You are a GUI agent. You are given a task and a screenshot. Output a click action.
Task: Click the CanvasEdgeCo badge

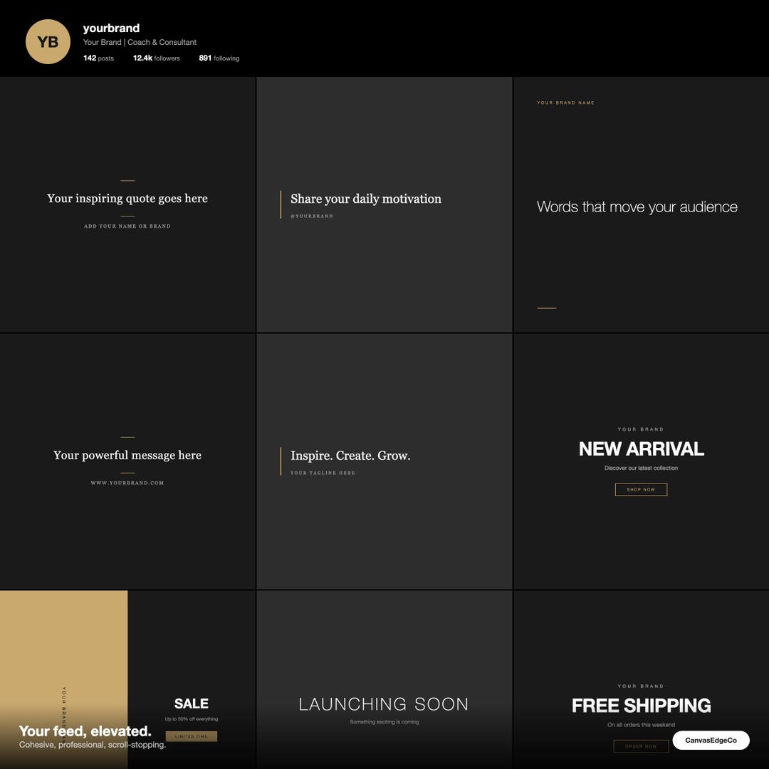point(711,740)
